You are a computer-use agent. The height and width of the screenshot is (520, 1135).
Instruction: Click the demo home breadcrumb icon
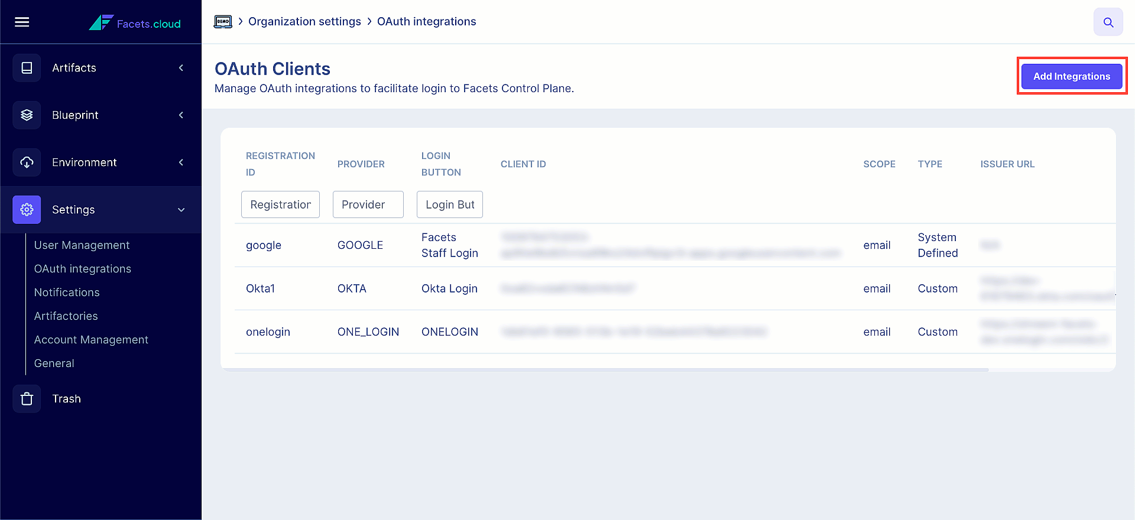pyautogui.click(x=223, y=22)
